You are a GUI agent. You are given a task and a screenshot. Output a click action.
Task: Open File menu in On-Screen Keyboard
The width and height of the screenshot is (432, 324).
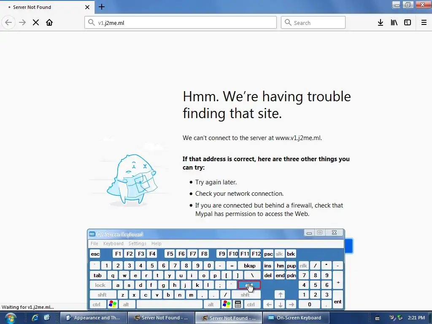click(x=94, y=243)
